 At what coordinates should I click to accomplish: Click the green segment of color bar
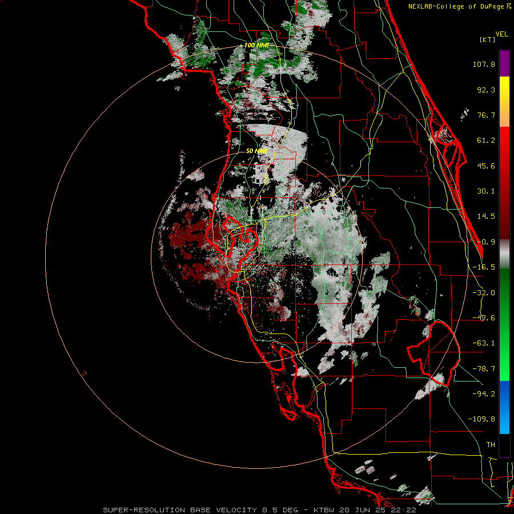click(x=504, y=324)
